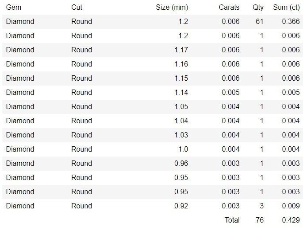Select the 0.92 size cell
Viewport: 303px width, 227px height.
tap(181, 206)
